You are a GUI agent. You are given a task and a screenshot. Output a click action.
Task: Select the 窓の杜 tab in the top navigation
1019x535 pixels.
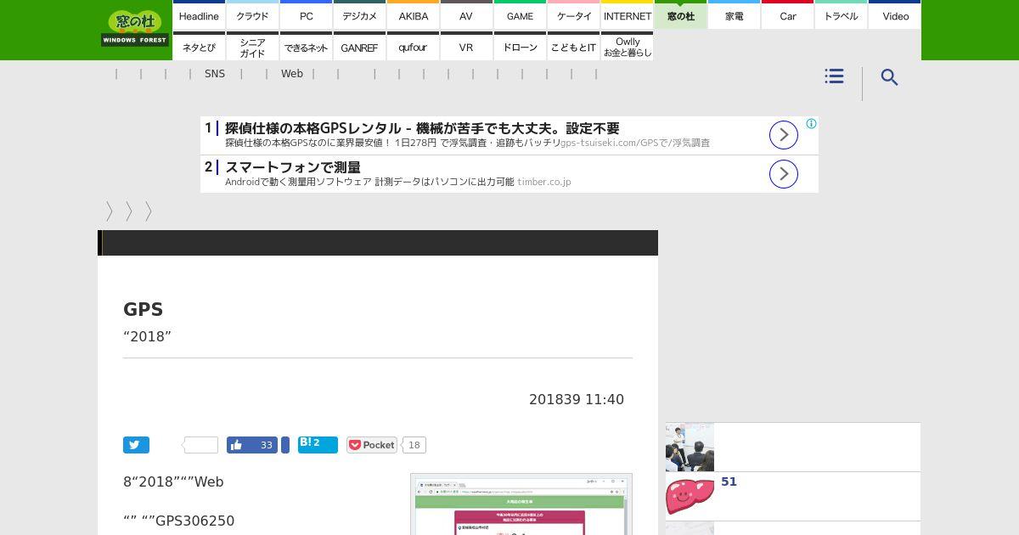[x=680, y=15]
